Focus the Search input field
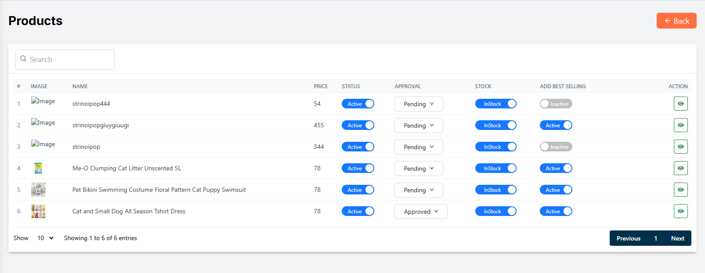This screenshot has width=705, height=273. point(70,60)
